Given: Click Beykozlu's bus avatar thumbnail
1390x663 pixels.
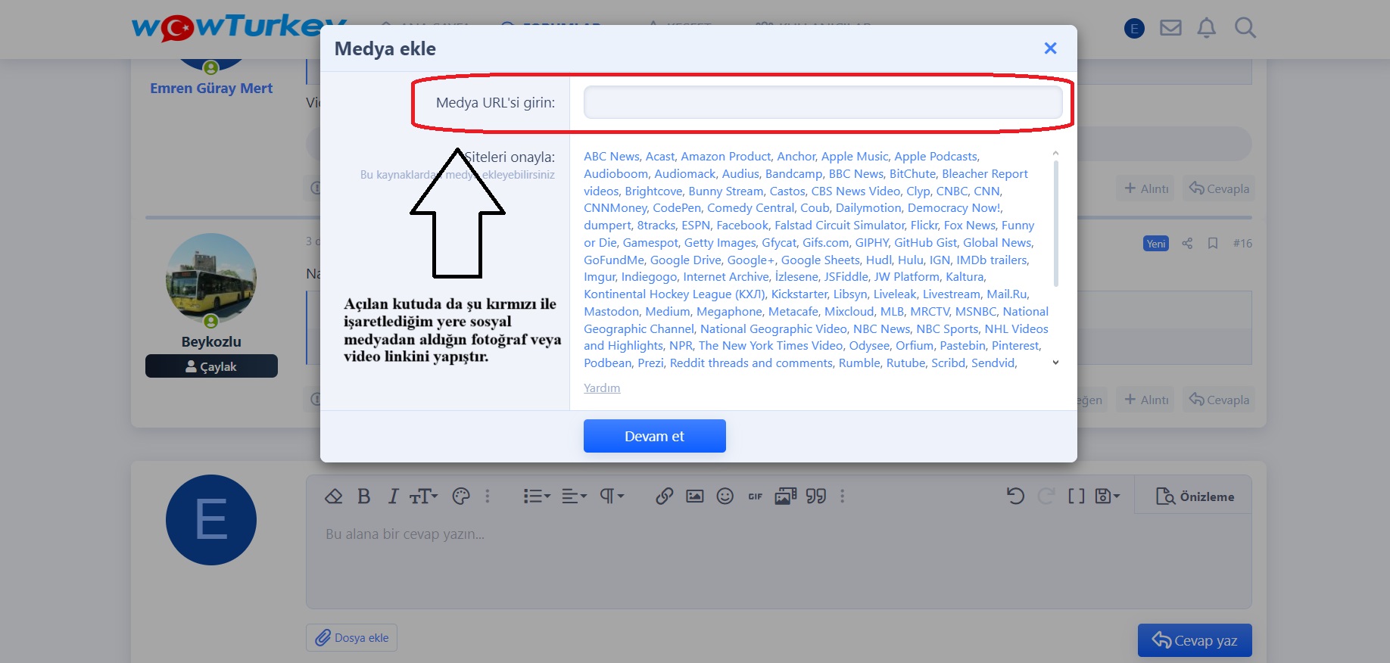Looking at the screenshot, I should tap(211, 279).
